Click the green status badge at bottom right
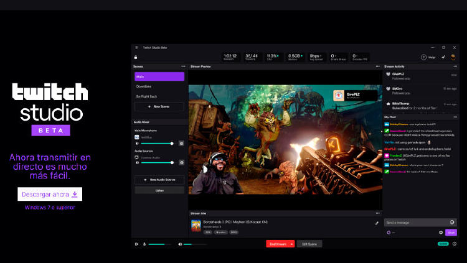467x263 pixels. pyautogui.click(x=443, y=244)
